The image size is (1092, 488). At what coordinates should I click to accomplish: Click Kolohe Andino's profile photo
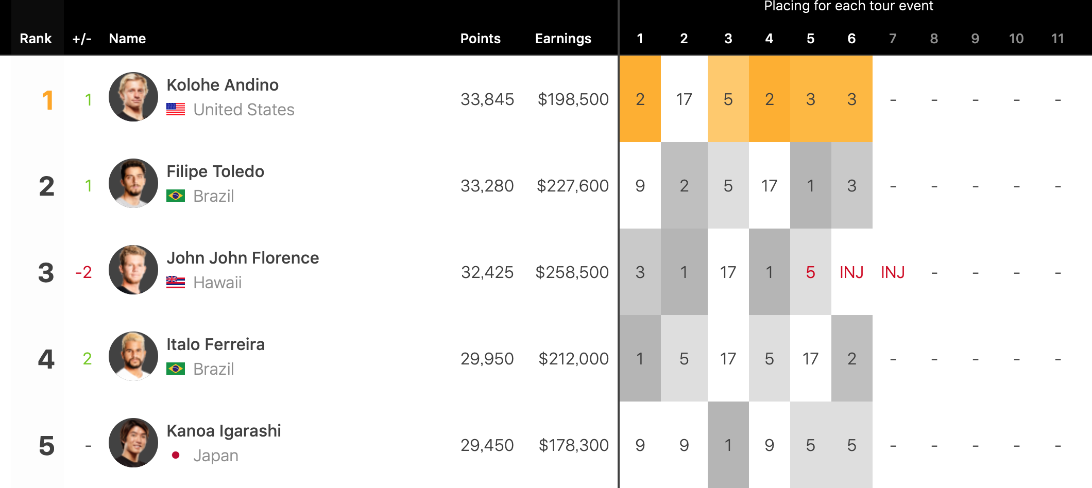click(133, 97)
